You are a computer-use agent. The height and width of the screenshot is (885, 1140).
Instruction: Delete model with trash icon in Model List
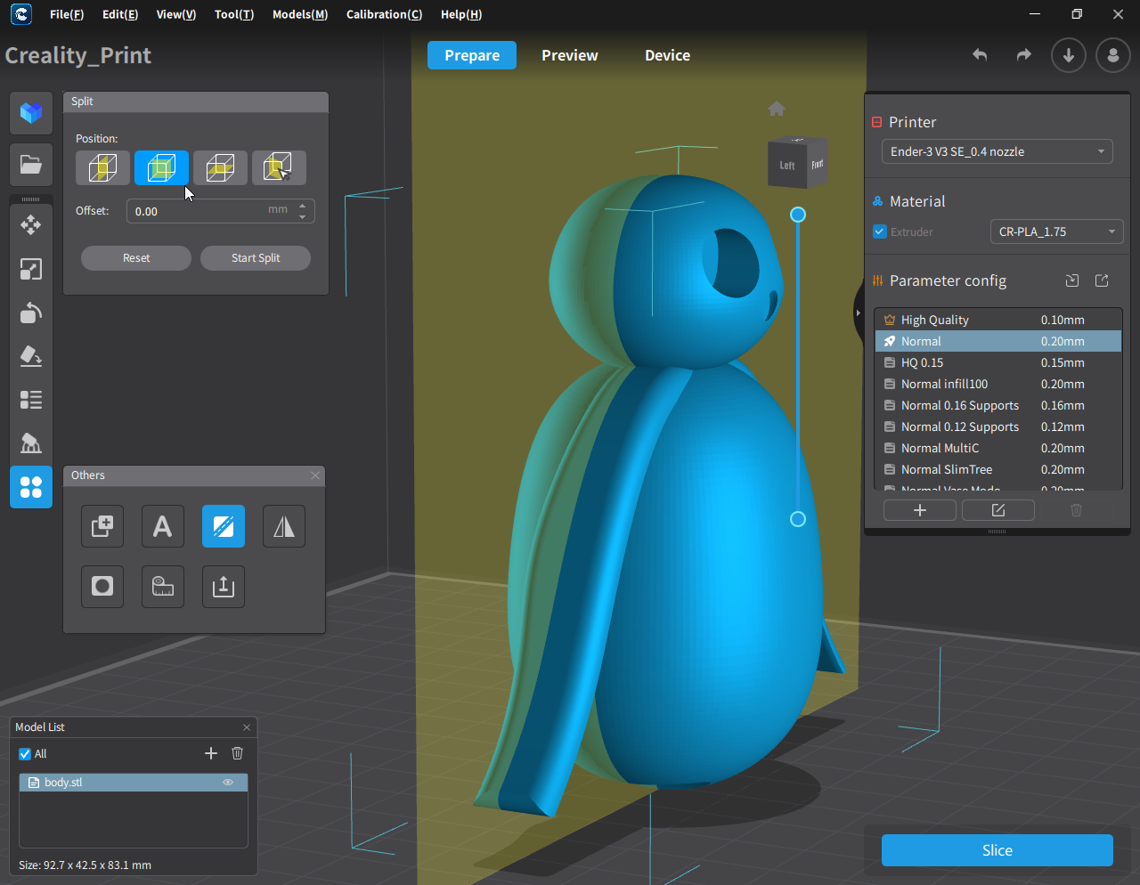238,753
